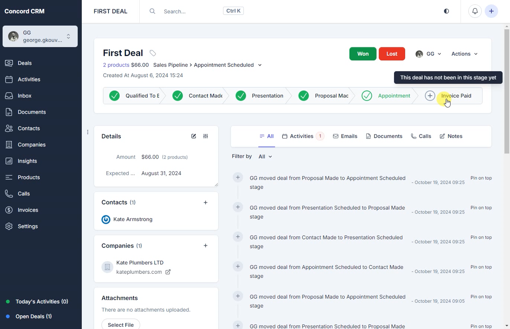The width and height of the screenshot is (510, 329).
Task: Open the Actions dropdown
Action: coord(464,53)
